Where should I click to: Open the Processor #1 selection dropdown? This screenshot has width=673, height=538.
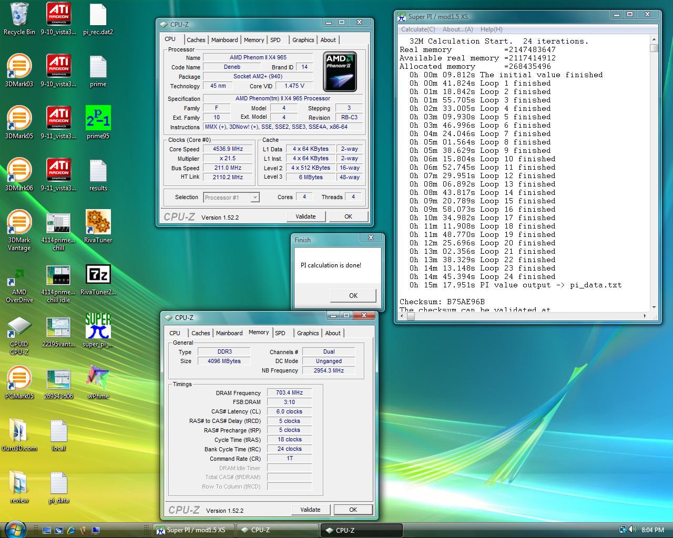231,198
